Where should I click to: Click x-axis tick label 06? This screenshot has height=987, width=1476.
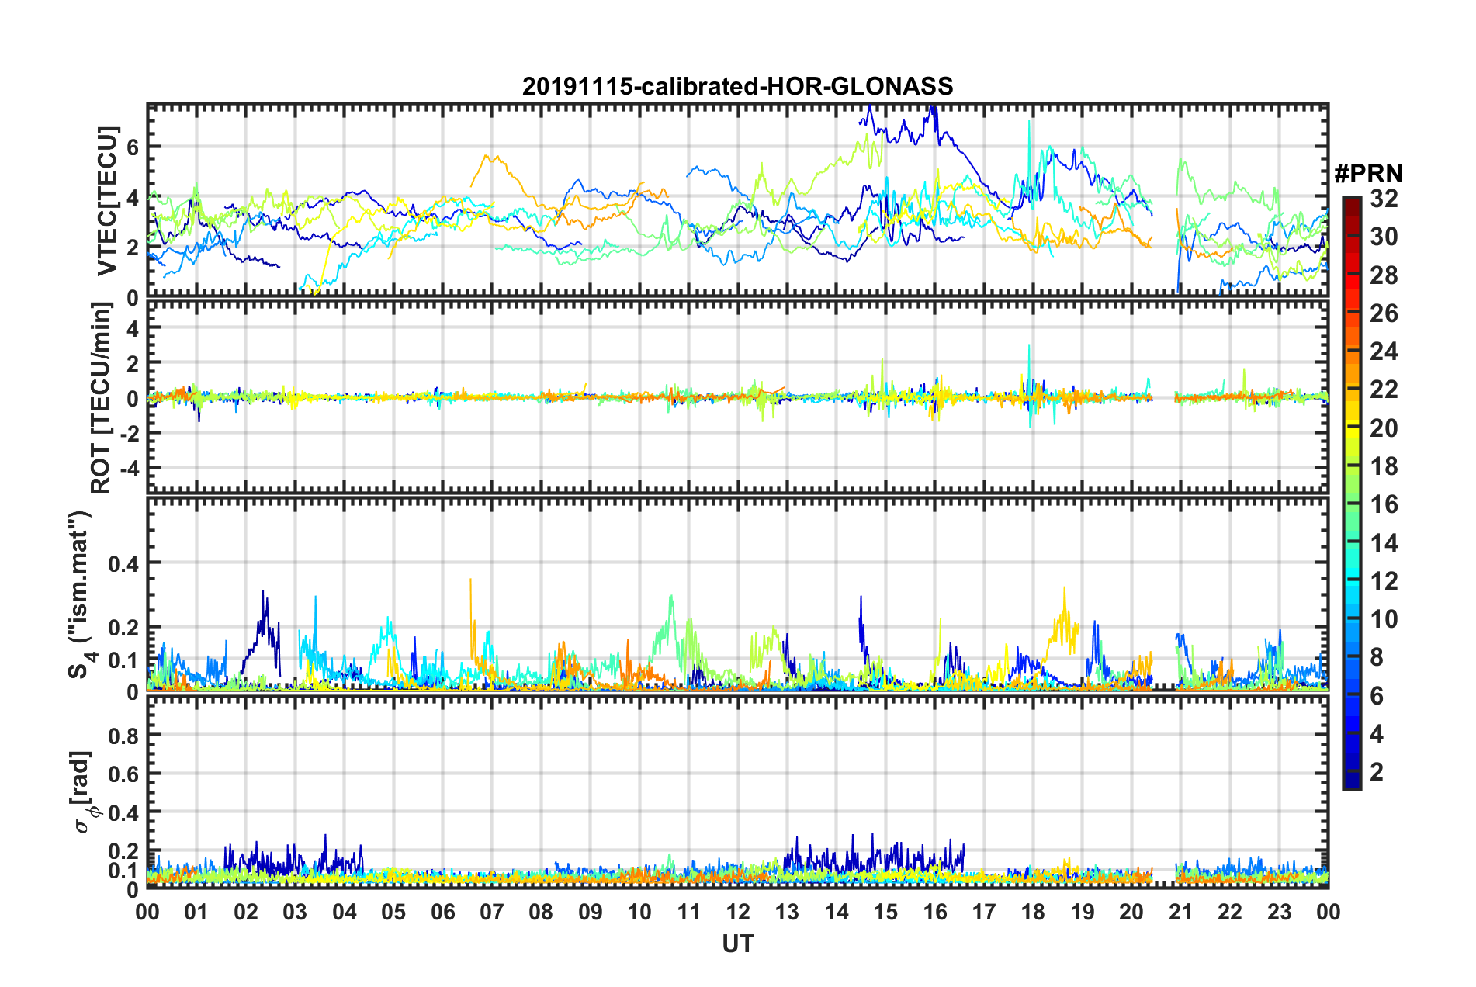click(x=442, y=912)
